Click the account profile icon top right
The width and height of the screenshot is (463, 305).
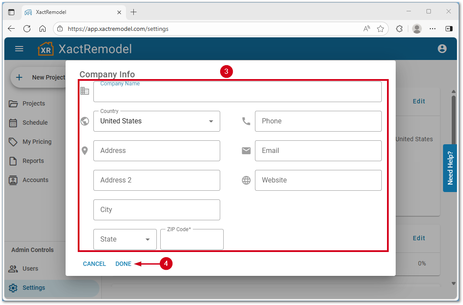[442, 49]
